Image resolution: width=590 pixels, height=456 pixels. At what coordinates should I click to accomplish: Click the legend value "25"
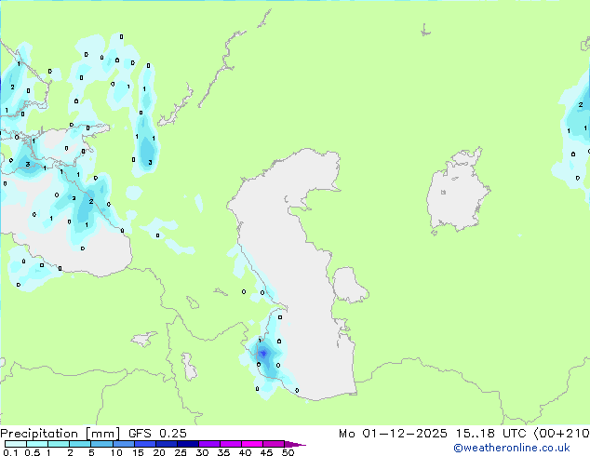(181, 452)
